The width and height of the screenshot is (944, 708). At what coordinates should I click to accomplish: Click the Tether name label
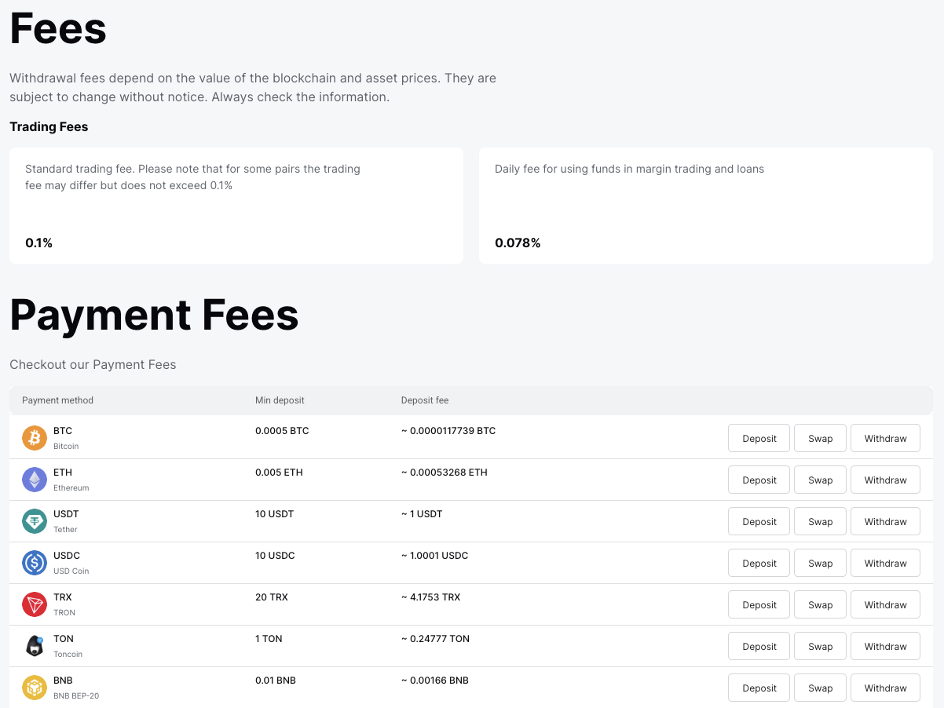[65, 529]
